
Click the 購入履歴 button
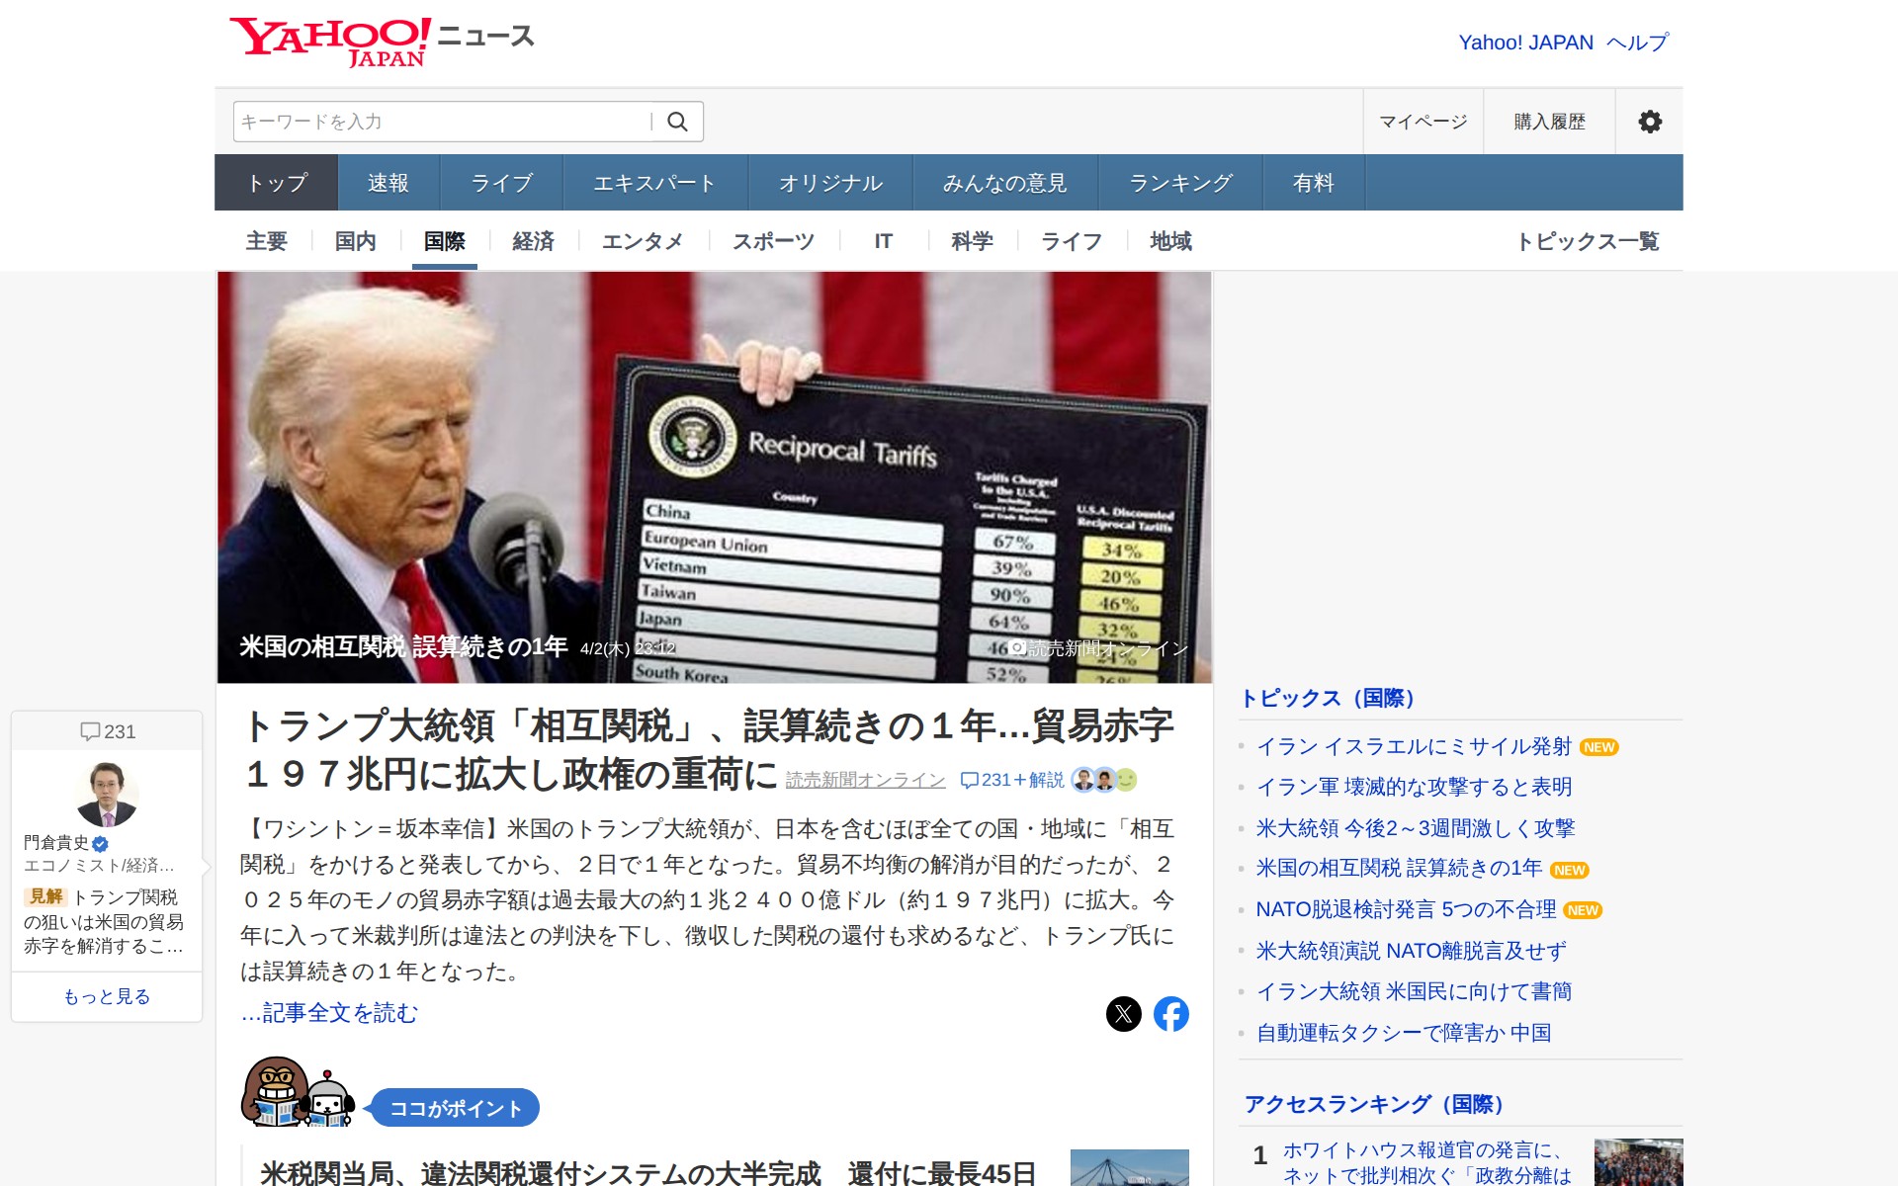1549,122
